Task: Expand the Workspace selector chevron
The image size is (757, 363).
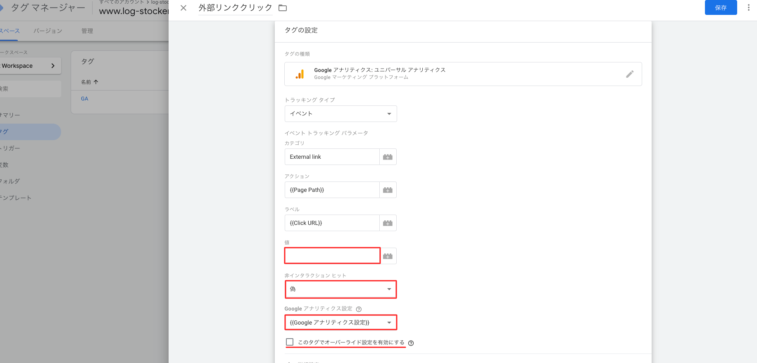Action: 53,66
